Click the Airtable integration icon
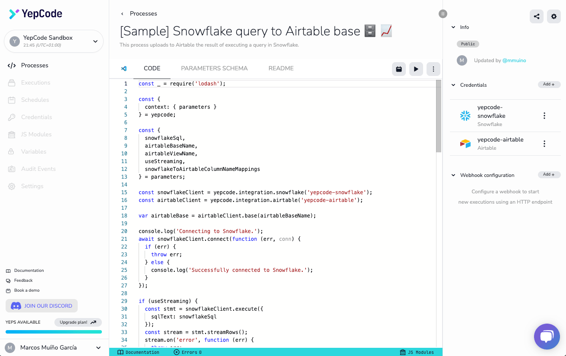The image size is (566, 356). coord(465,144)
